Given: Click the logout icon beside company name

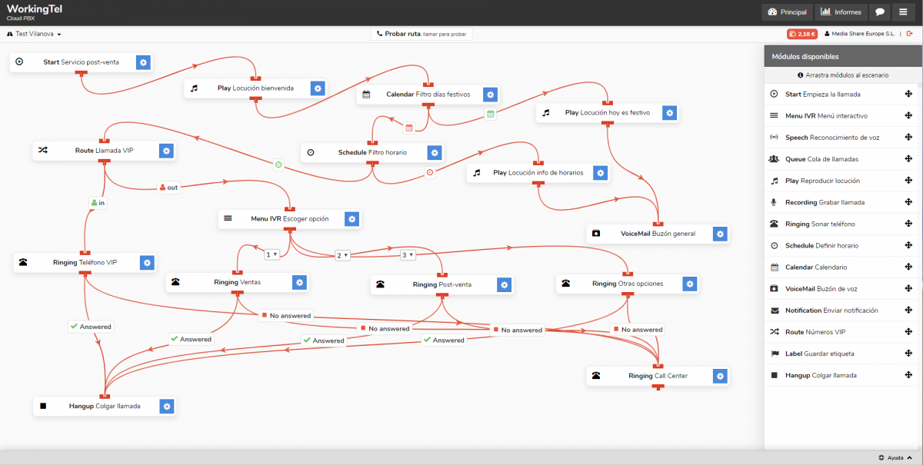Looking at the screenshot, I should [x=908, y=34].
